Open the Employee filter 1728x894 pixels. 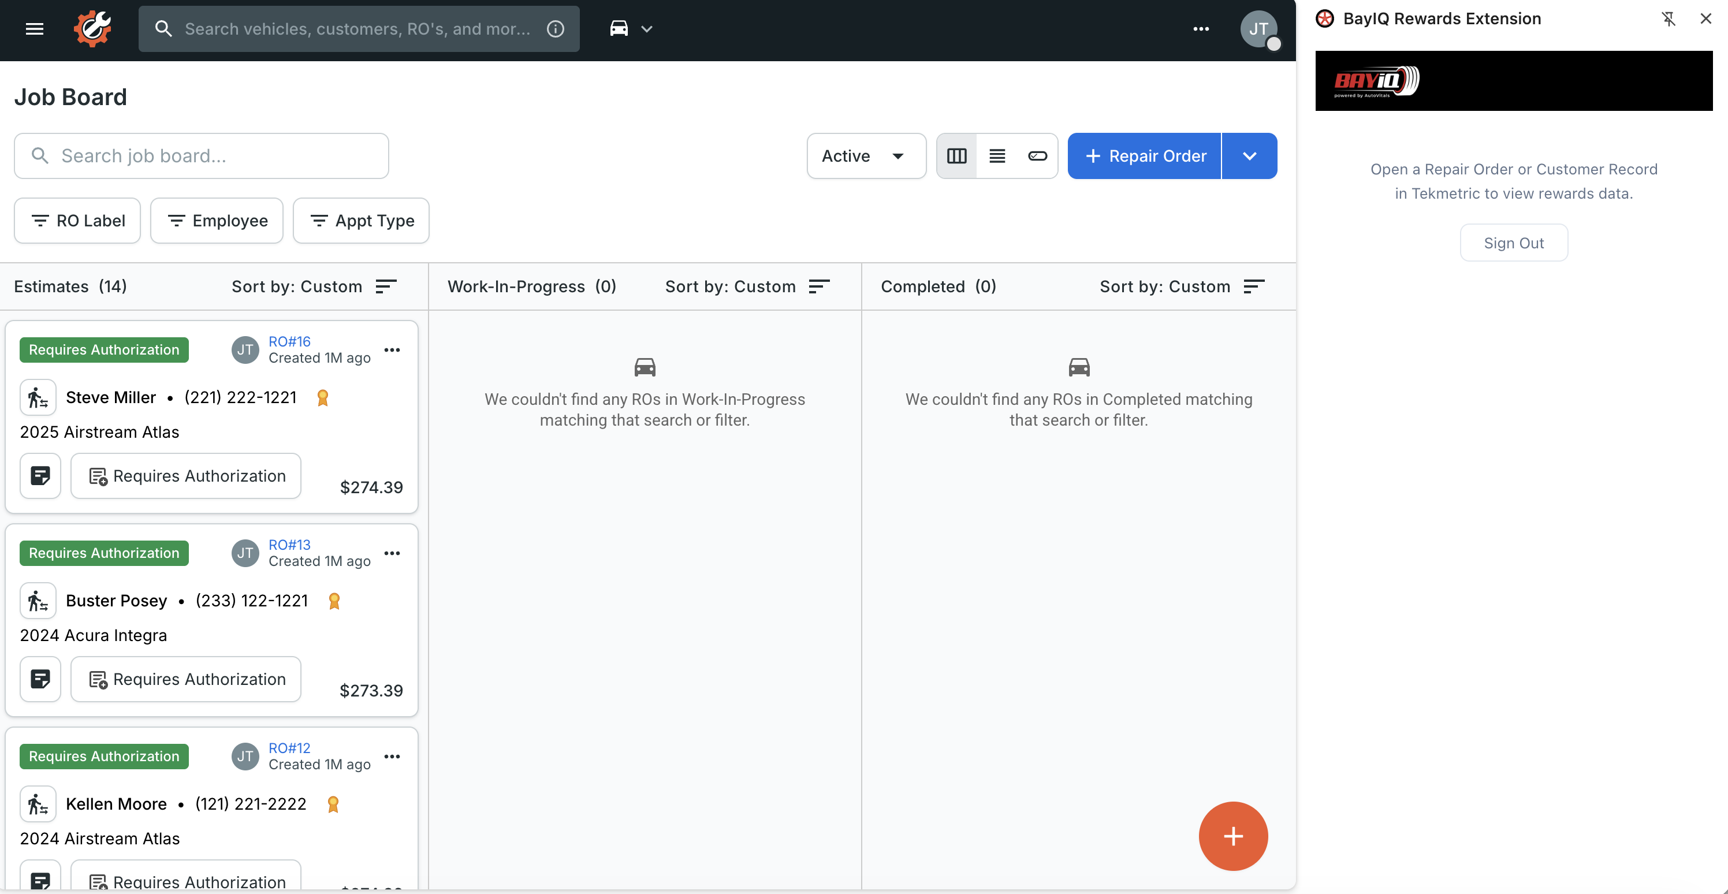[217, 221]
